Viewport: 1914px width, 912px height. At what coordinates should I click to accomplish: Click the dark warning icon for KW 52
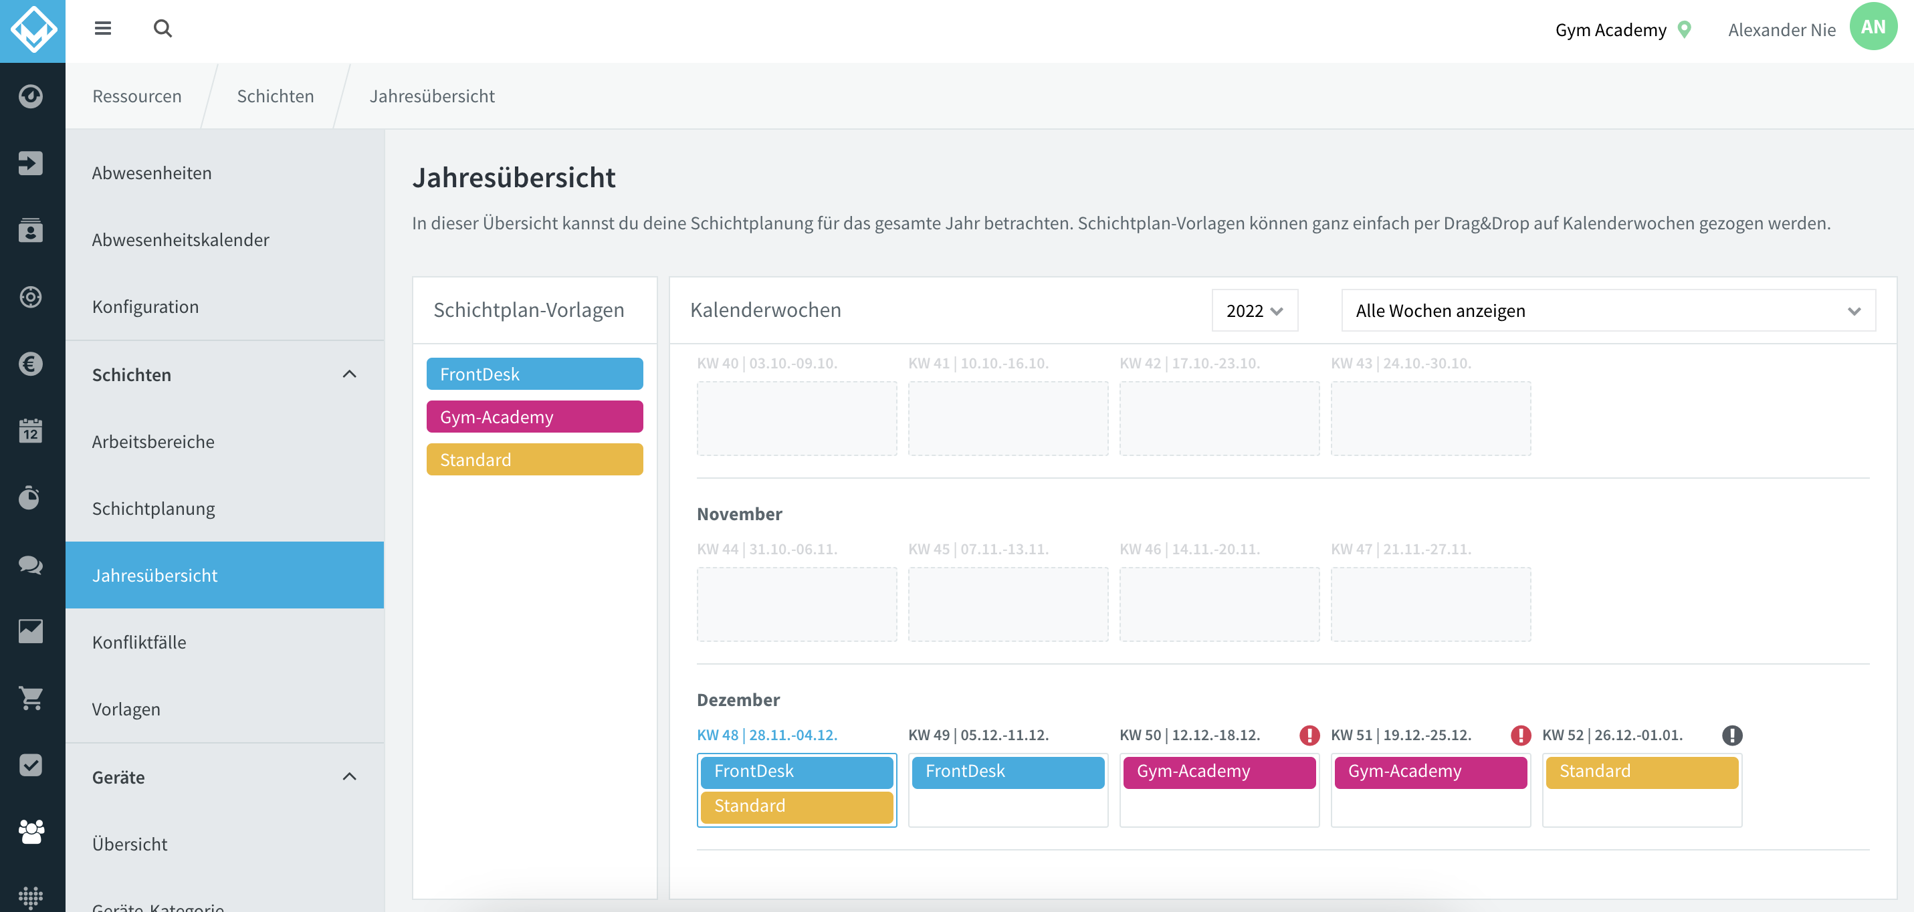point(1732,735)
